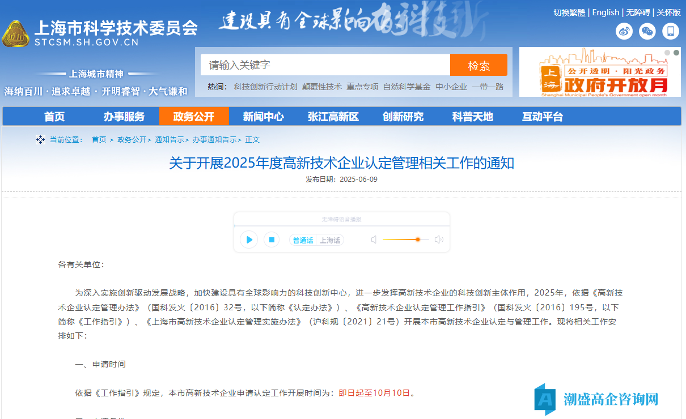686x419 pixels.
Task: Click 通知告示 in breadcrumb path
Action: [x=170, y=139]
